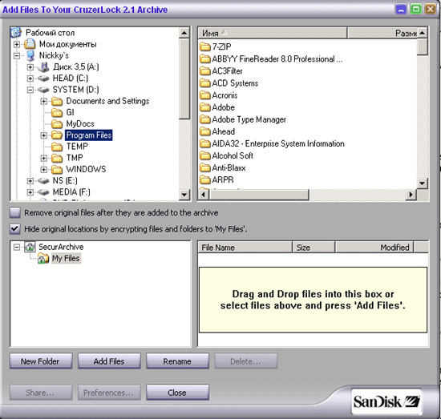The image size is (441, 419).
Task: Click the Acronis folder icon
Action: coord(205,95)
